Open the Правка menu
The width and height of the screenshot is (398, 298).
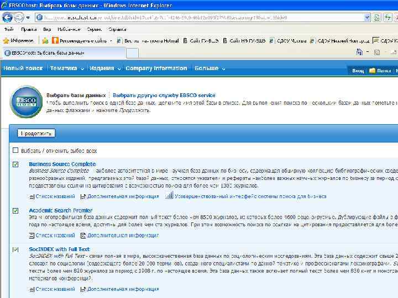click(29, 29)
